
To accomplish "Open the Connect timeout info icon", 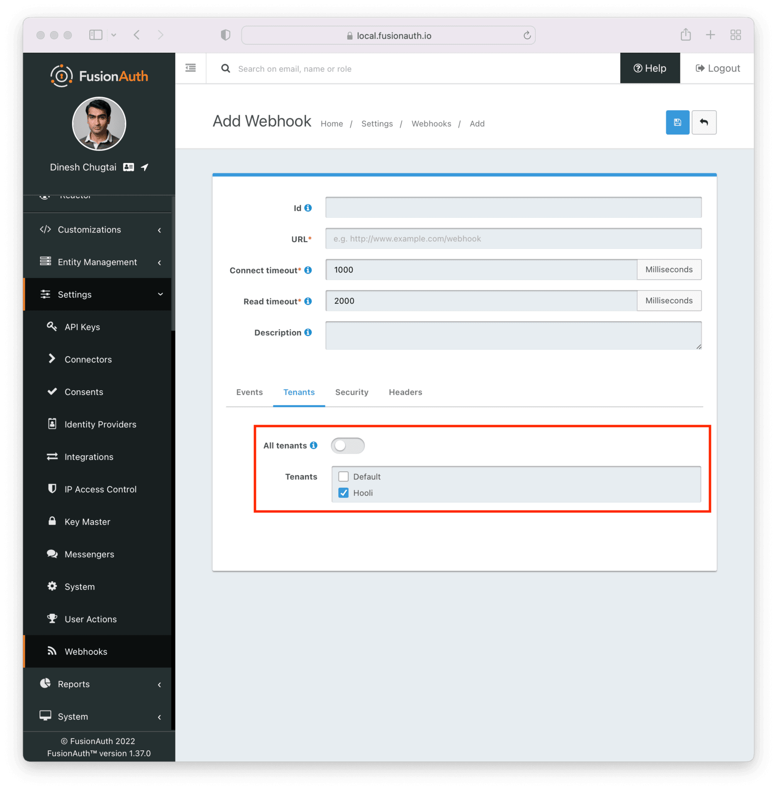I will [308, 270].
